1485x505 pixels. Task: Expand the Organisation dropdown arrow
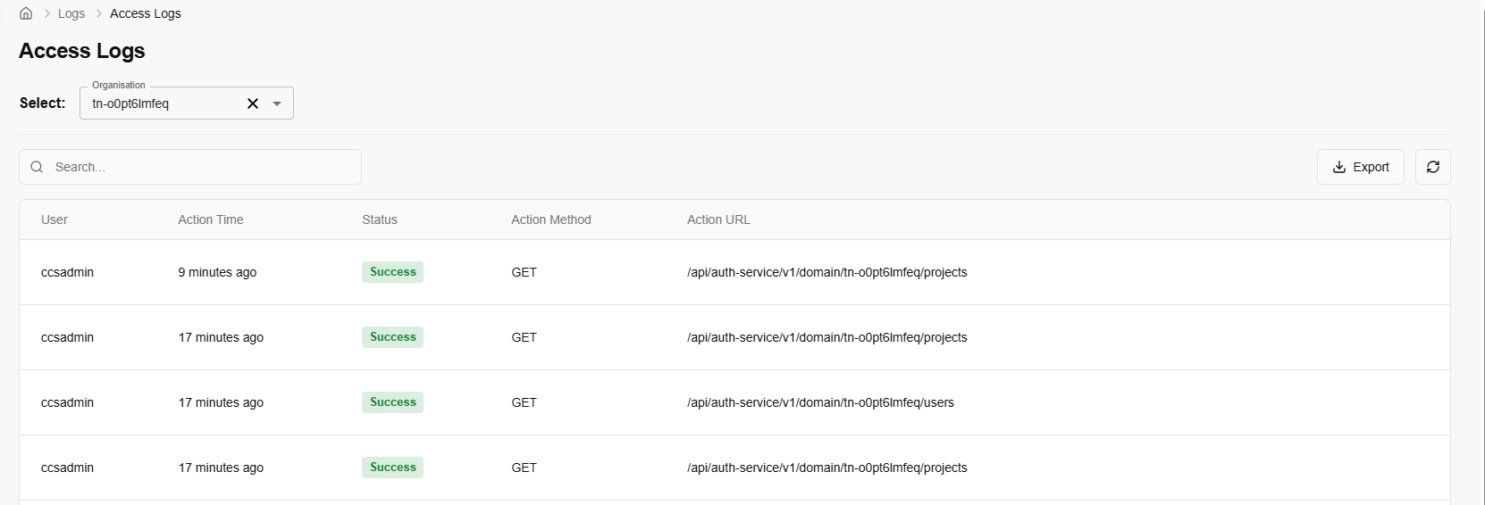click(277, 103)
